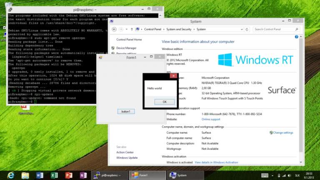320x180 pixels.
Task: Show hidden tray icons arrow
Action: click(x=272, y=175)
